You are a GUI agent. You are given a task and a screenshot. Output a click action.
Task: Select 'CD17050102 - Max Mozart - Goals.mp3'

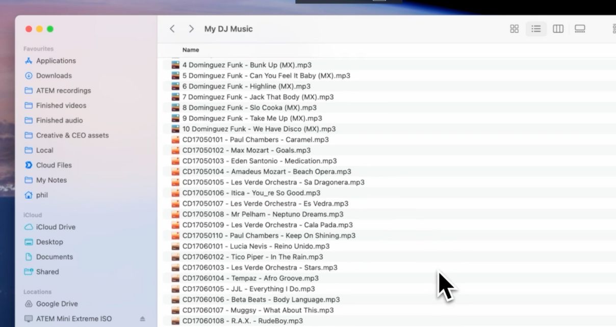pos(246,150)
